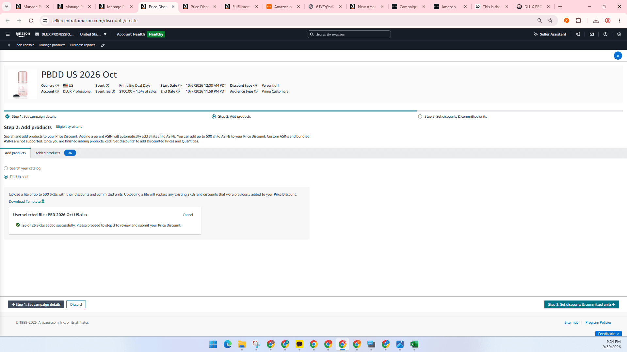Open the Seller Central hamburger menu

8,34
